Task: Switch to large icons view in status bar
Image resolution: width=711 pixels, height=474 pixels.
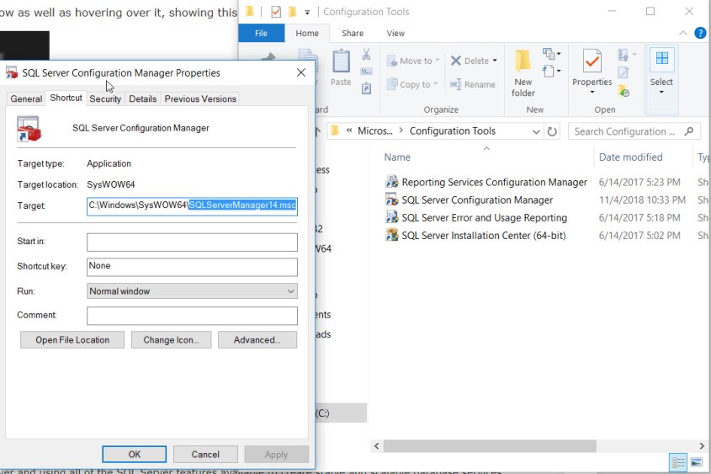Action: [x=696, y=462]
